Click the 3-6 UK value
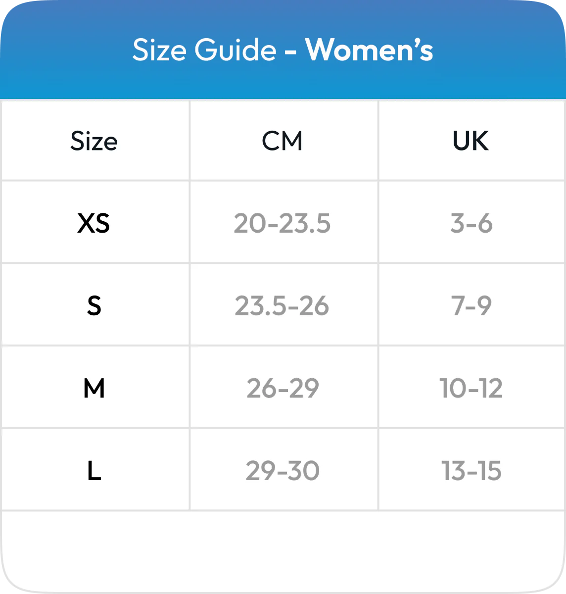This screenshot has width=566, height=594. click(471, 223)
